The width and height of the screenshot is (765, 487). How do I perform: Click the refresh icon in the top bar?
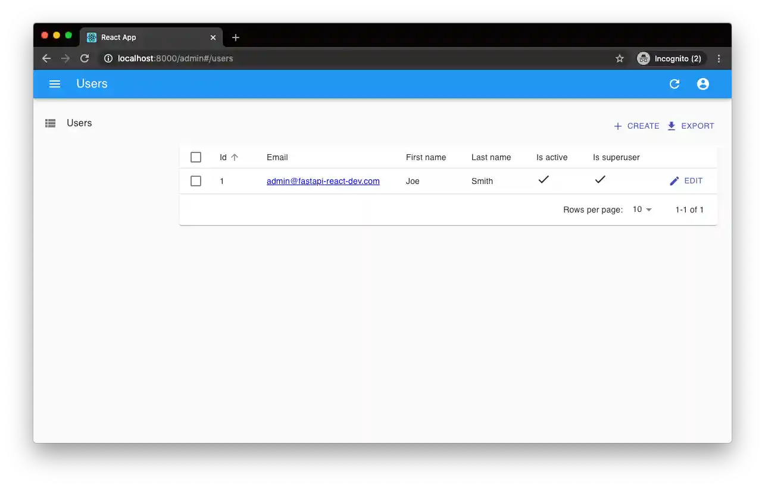(674, 84)
